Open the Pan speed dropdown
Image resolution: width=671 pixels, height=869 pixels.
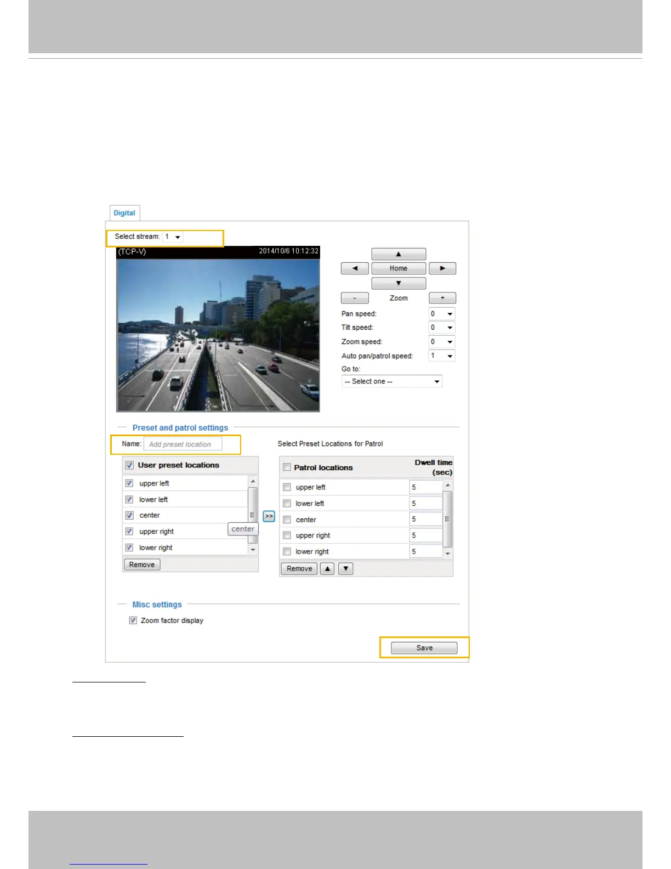click(442, 314)
